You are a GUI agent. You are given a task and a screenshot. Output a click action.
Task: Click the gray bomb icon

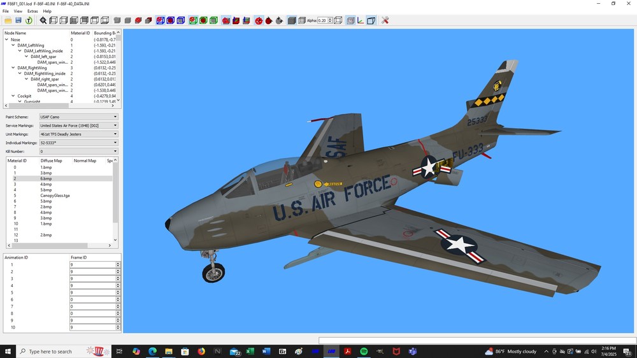click(x=279, y=20)
